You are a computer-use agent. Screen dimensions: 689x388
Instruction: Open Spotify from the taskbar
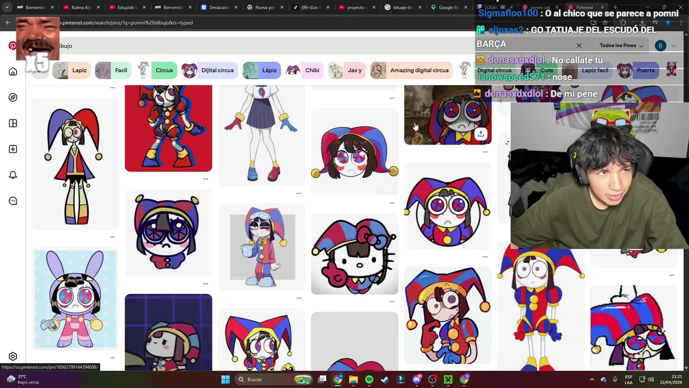pyautogui.click(x=369, y=379)
